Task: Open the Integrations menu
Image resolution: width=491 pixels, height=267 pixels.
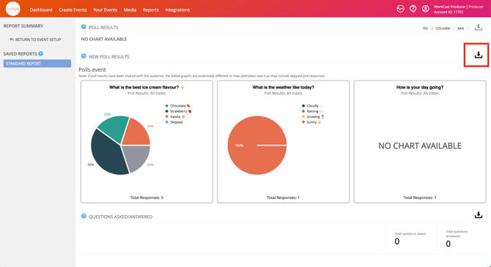Action: 177,10
